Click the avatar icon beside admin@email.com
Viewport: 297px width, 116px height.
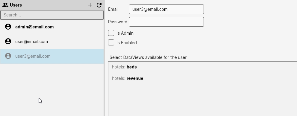[x=8, y=27]
